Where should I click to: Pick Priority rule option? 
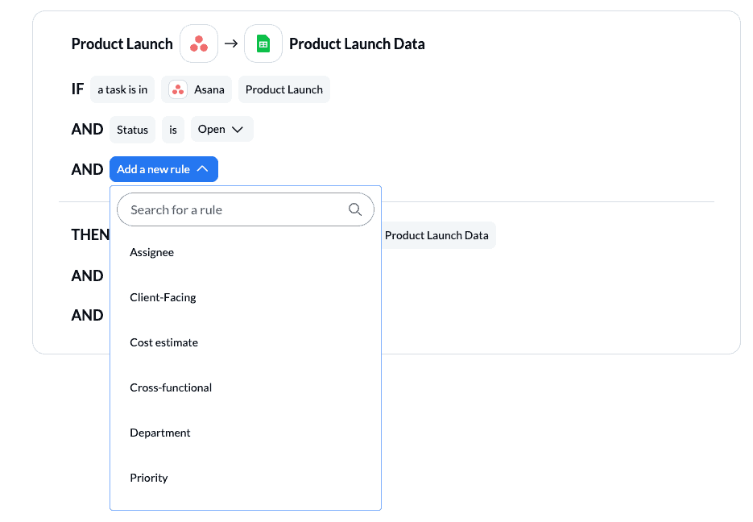(x=246, y=478)
